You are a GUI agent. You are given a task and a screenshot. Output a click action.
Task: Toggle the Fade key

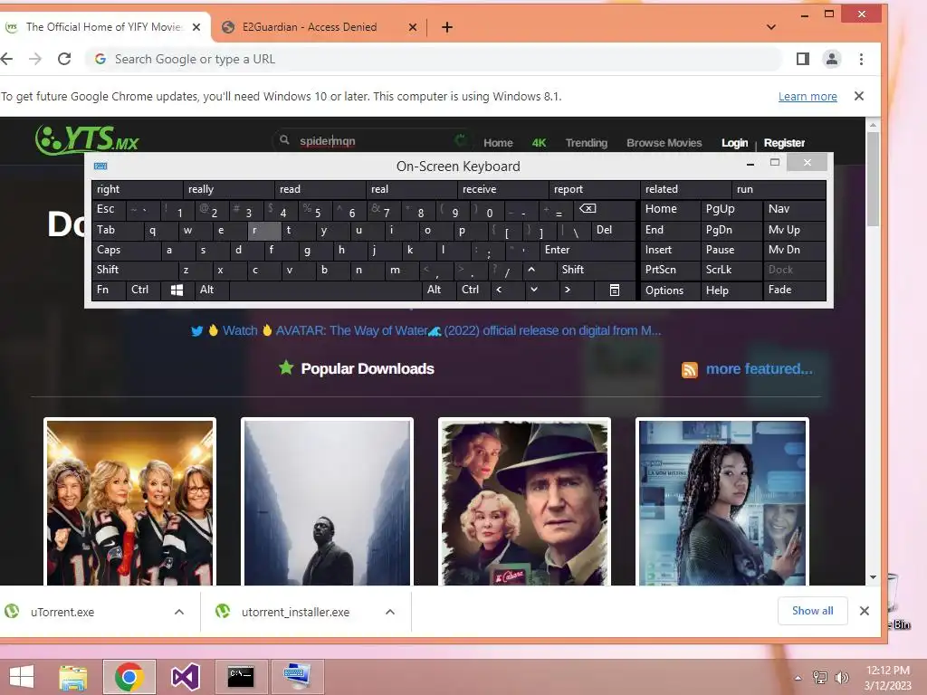pos(794,290)
